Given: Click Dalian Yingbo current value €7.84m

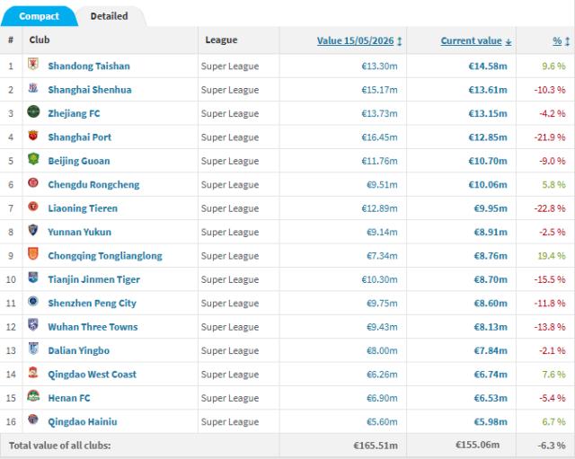Looking at the screenshot, I should coord(491,350).
